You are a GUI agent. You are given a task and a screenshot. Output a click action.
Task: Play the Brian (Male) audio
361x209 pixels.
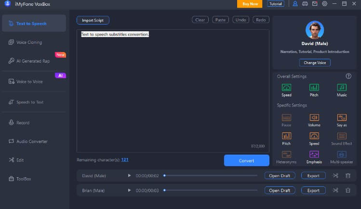click(x=129, y=190)
